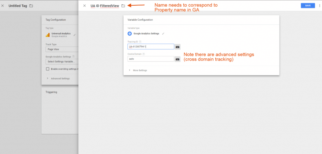
Task: Edit variable type with pencil icon
Action: point(163,34)
